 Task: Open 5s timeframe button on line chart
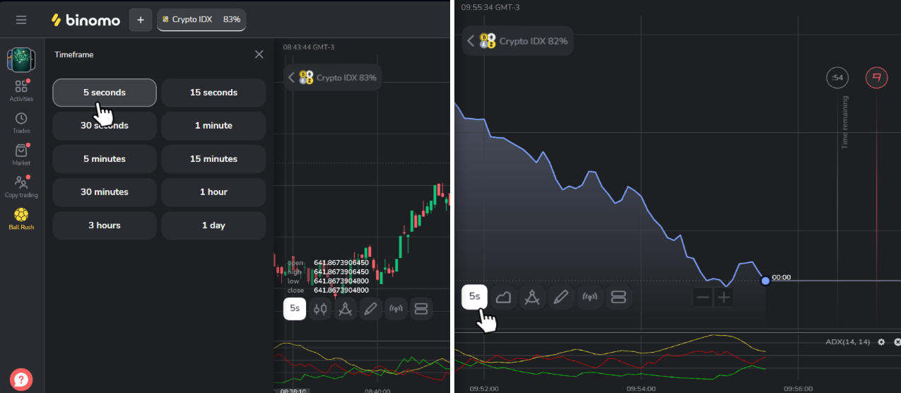click(x=475, y=297)
